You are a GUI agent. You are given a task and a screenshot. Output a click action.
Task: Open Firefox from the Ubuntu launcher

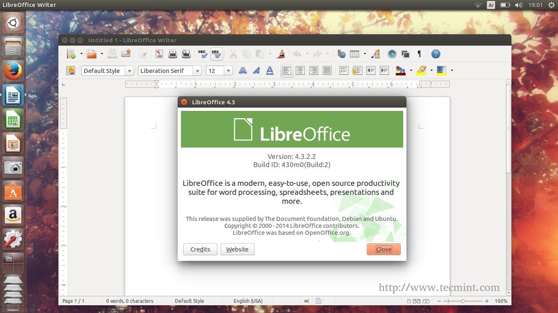(13, 71)
